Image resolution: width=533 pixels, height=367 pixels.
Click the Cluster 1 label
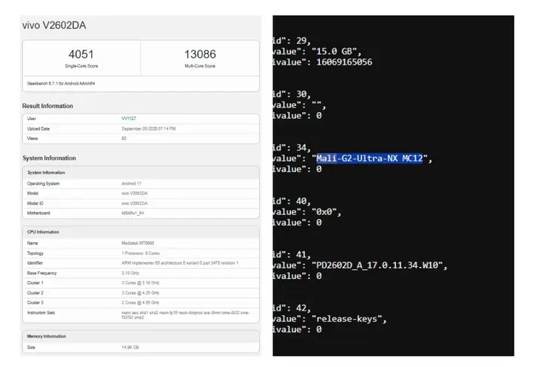[36, 283]
